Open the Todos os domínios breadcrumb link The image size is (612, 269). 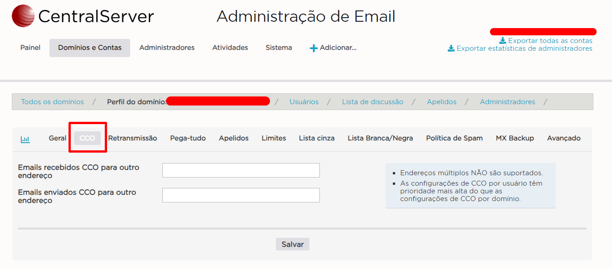[x=52, y=101]
